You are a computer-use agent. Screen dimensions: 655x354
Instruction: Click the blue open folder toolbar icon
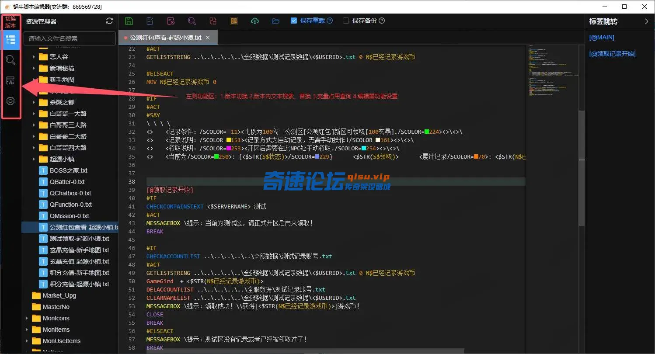point(275,21)
